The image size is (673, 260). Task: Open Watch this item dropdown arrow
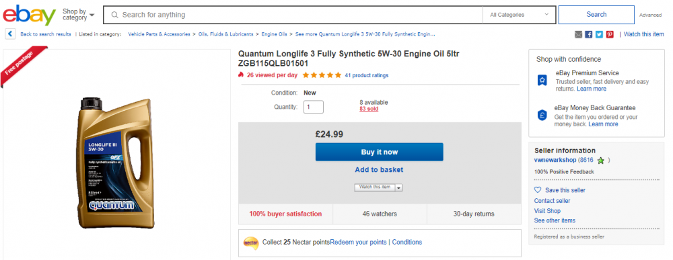click(398, 187)
